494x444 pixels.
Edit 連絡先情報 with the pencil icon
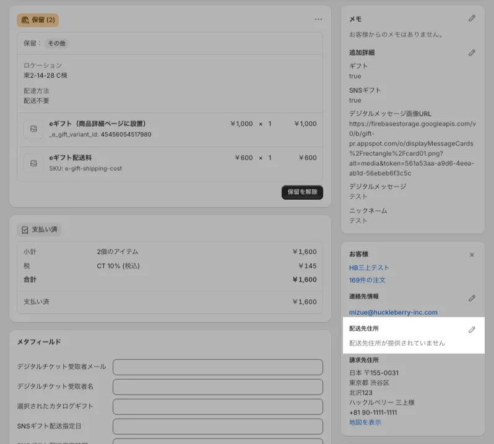click(472, 297)
